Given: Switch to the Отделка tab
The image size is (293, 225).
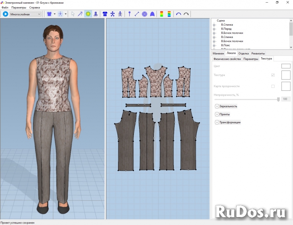Looking at the screenshot, I should pos(243,53).
